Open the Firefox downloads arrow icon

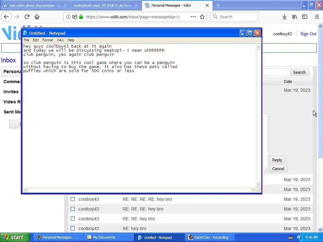285,17
